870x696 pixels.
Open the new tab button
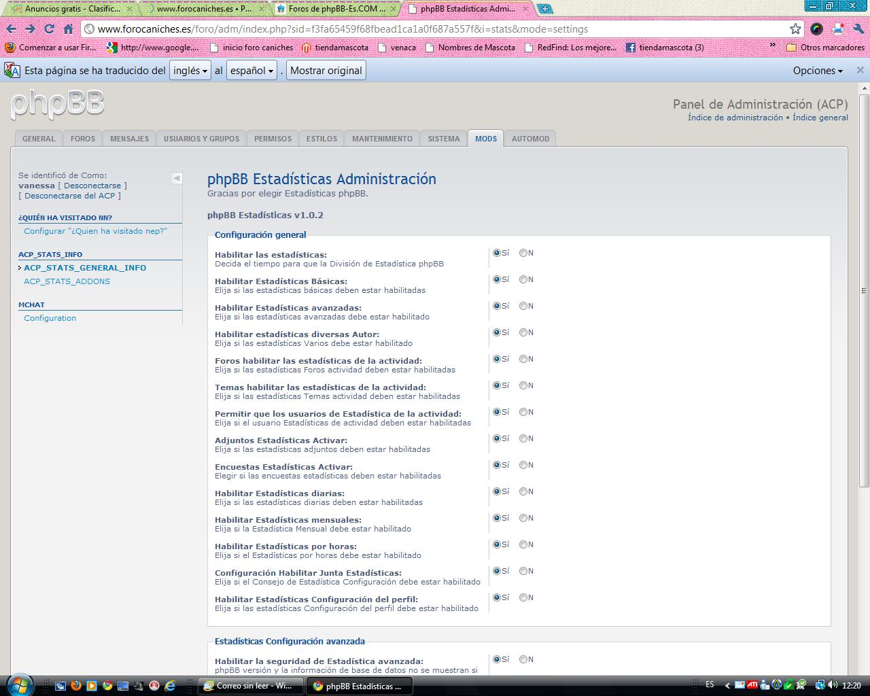click(544, 9)
